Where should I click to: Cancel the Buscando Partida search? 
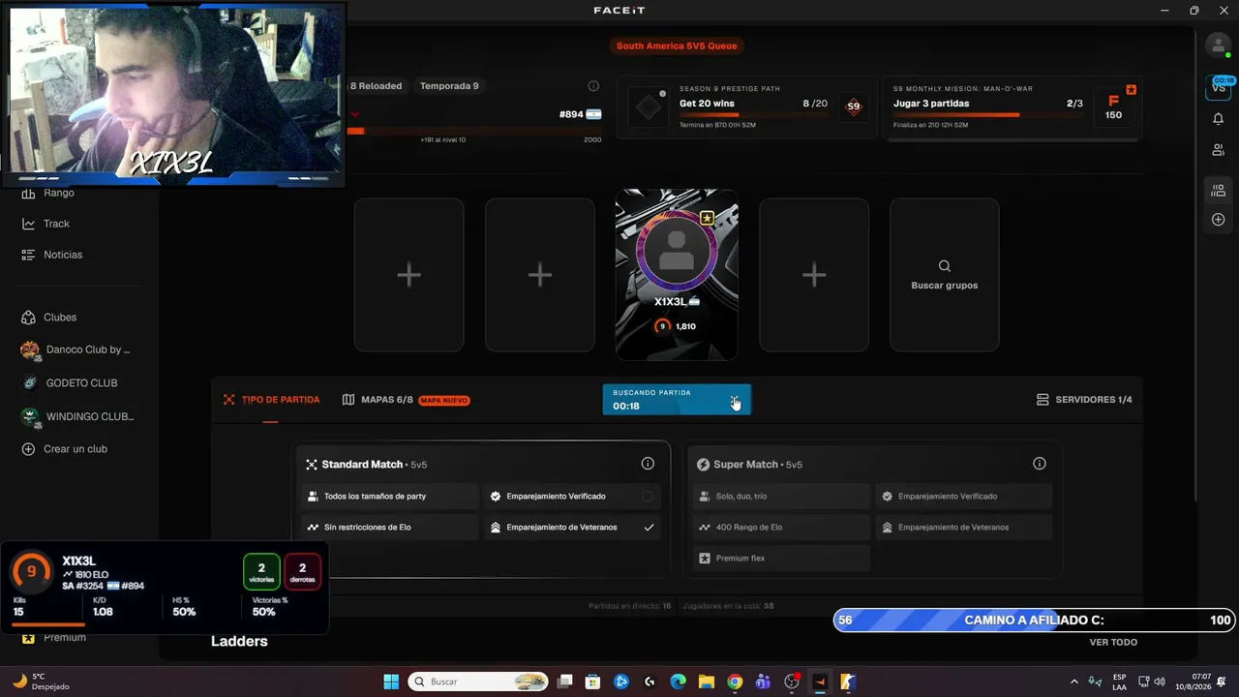point(735,399)
